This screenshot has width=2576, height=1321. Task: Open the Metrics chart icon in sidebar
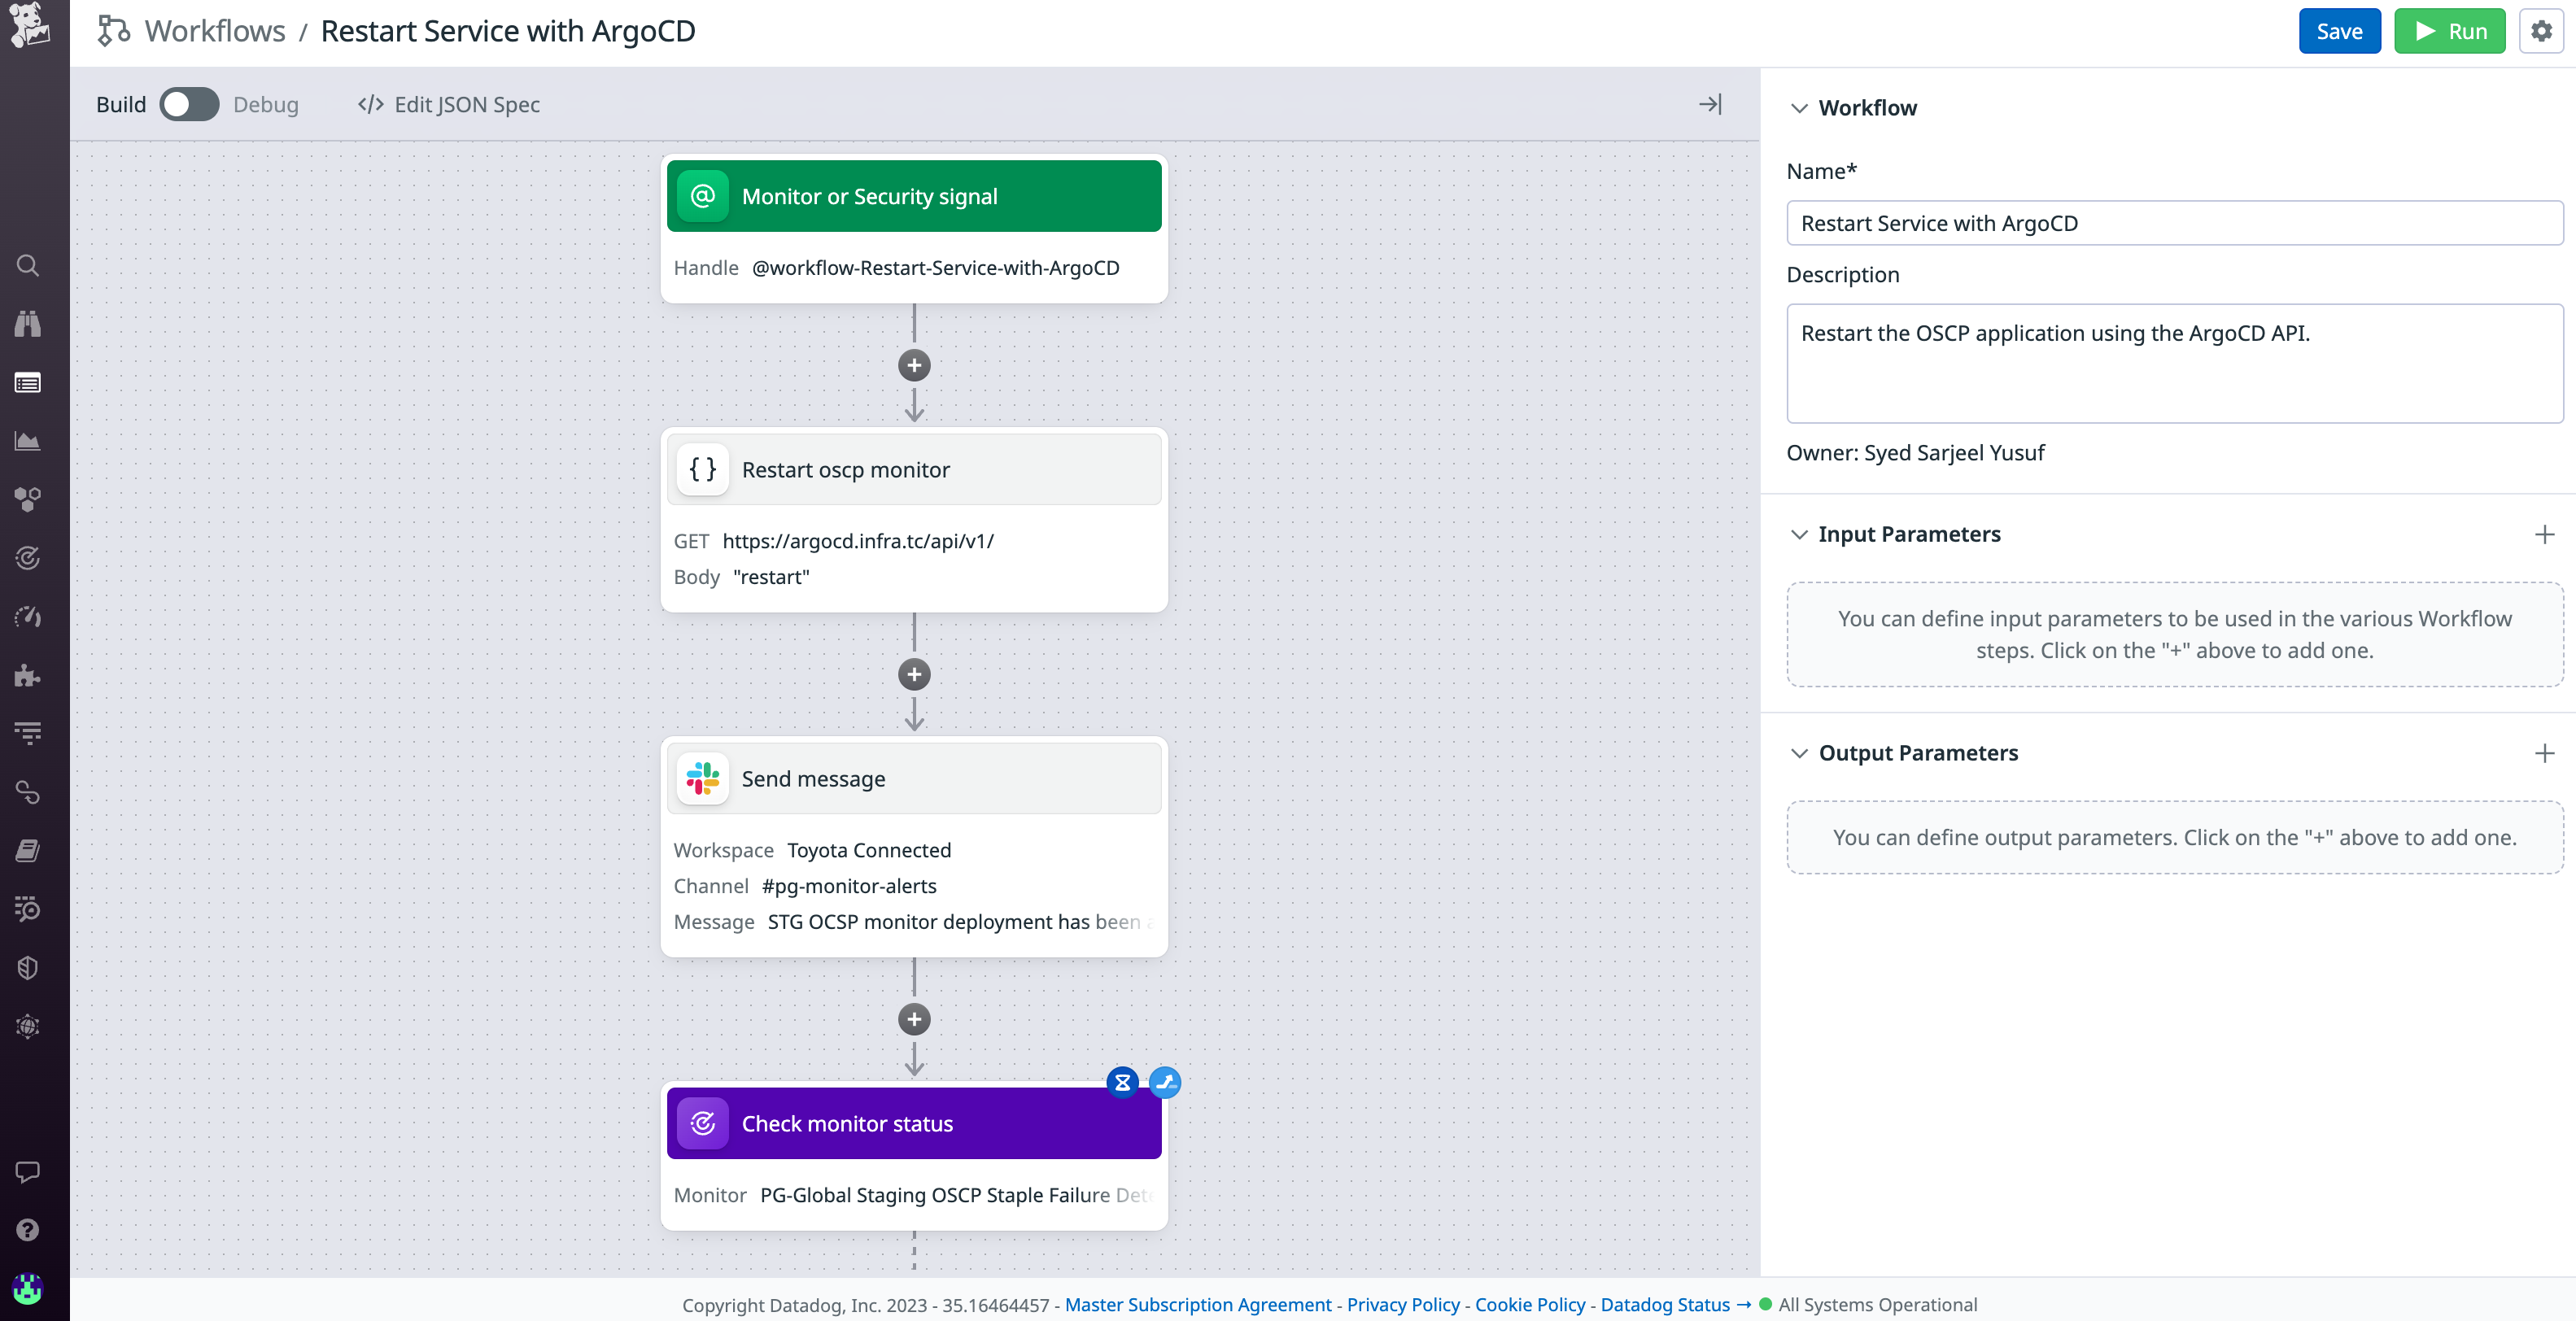pos(27,440)
